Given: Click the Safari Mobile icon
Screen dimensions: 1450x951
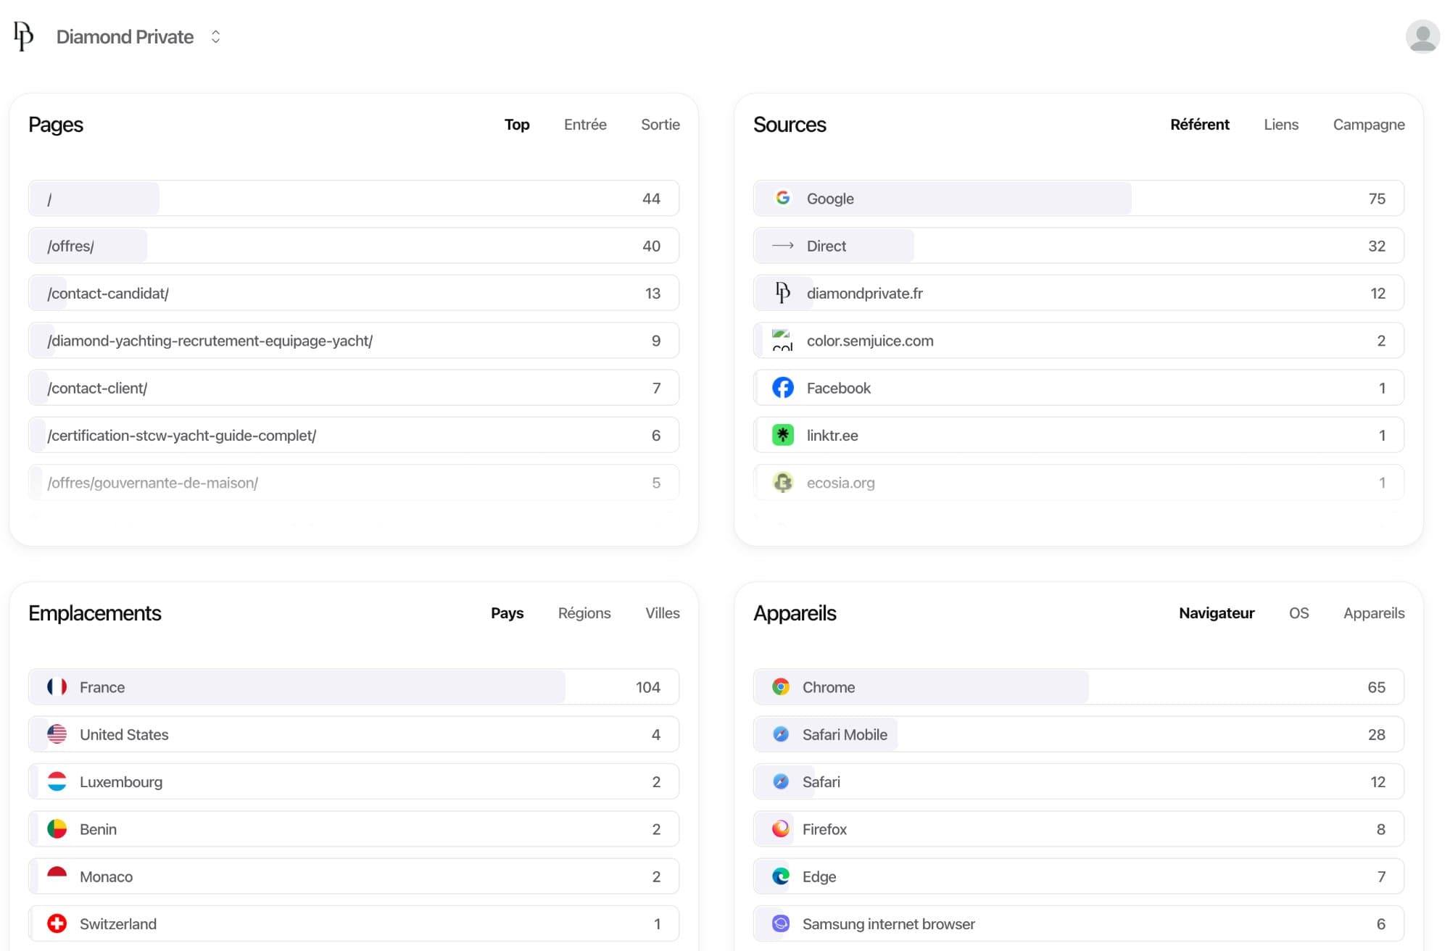Looking at the screenshot, I should [x=781, y=734].
